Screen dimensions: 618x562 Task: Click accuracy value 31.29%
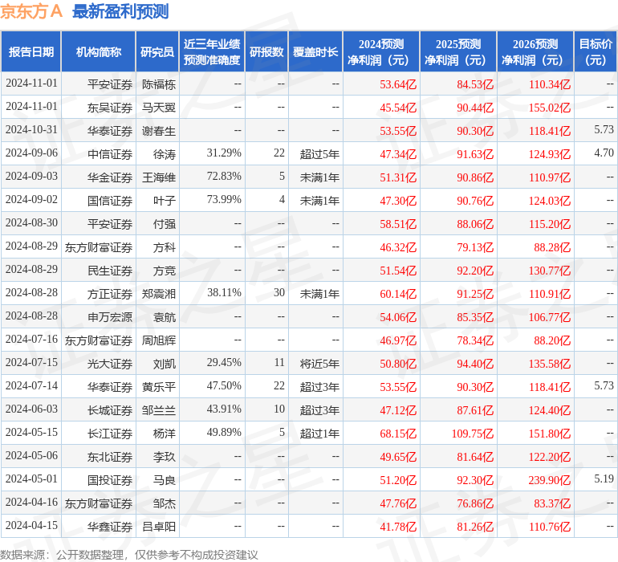(224, 153)
